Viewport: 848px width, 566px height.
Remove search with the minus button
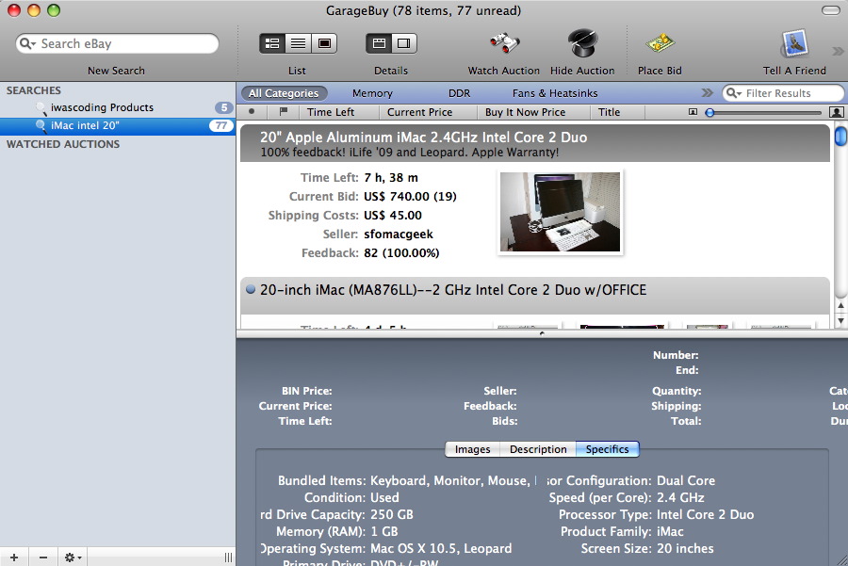coord(43,558)
